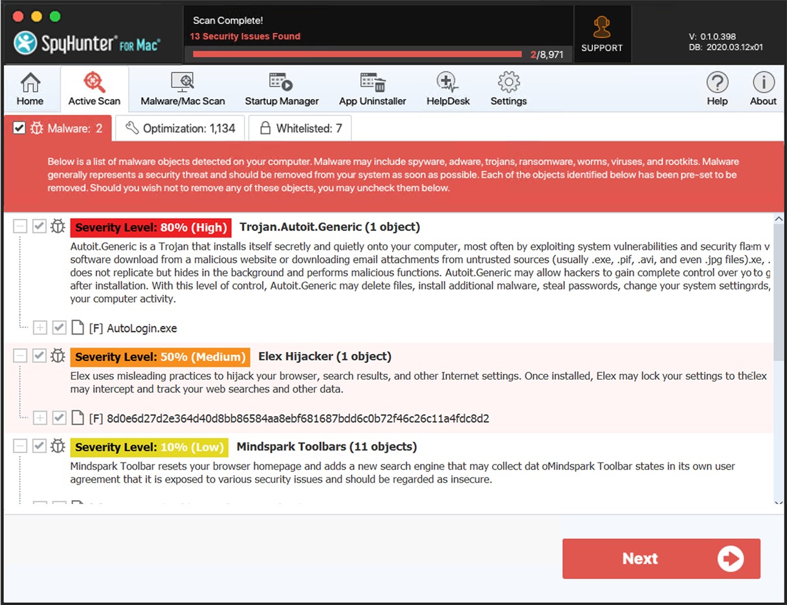
Task: Expand the AutoLogin.exe file entry
Action: (39, 327)
